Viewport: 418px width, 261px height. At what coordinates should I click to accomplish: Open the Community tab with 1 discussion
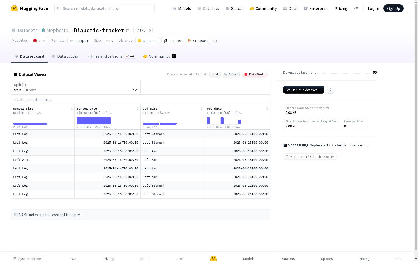coord(159,56)
